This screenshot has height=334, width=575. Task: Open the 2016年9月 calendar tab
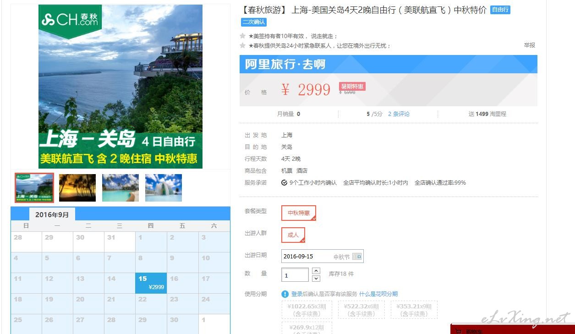(52, 214)
